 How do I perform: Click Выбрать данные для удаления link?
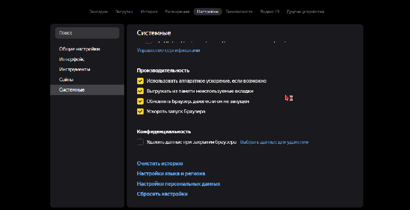274,142
